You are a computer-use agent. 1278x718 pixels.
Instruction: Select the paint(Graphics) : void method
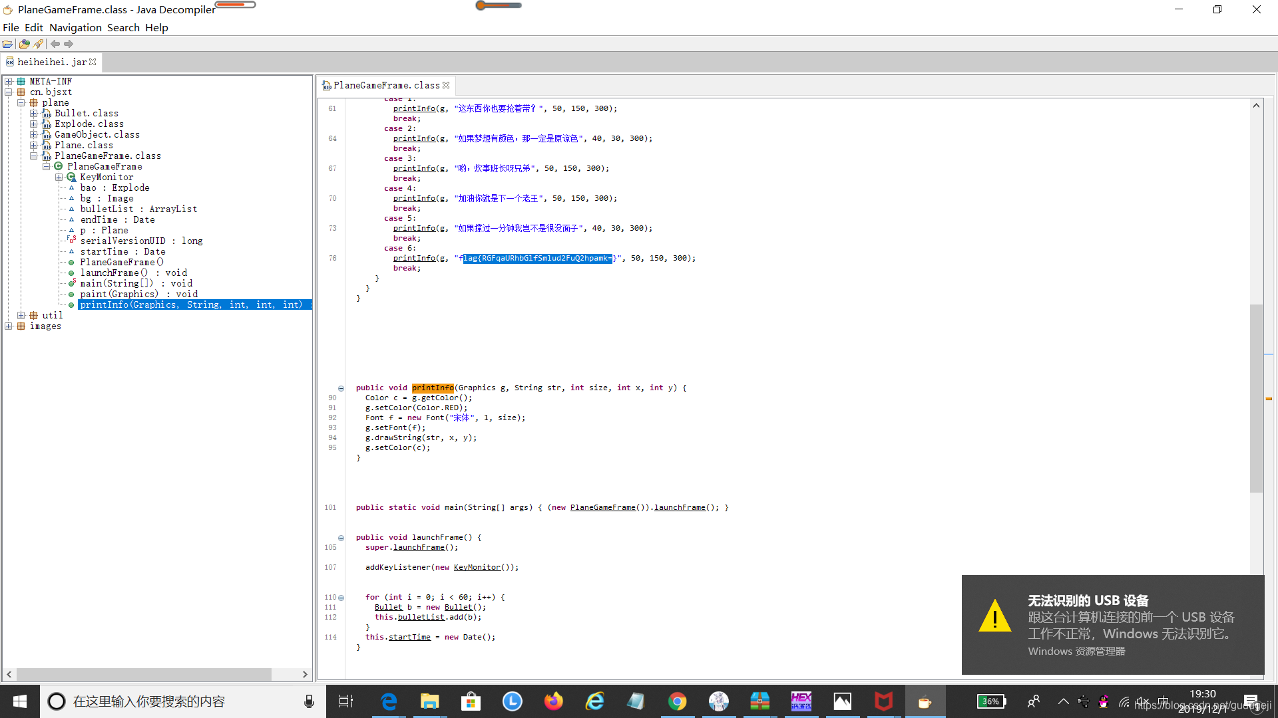point(138,294)
